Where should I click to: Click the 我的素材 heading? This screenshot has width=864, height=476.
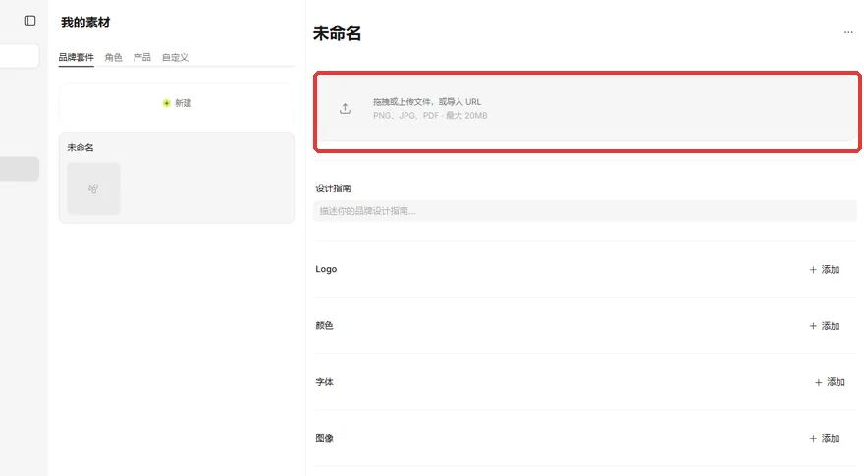pyautogui.click(x=85, y=23)
